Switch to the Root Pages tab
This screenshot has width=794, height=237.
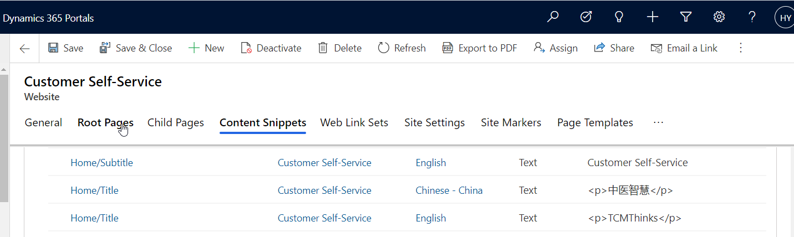pyautogui.click(x=105, y=123)
